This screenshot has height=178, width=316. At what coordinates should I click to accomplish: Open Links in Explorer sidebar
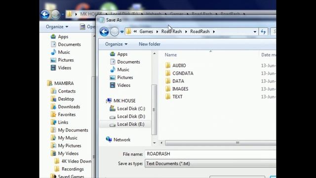pyautogui.click(x=59, y=122)
